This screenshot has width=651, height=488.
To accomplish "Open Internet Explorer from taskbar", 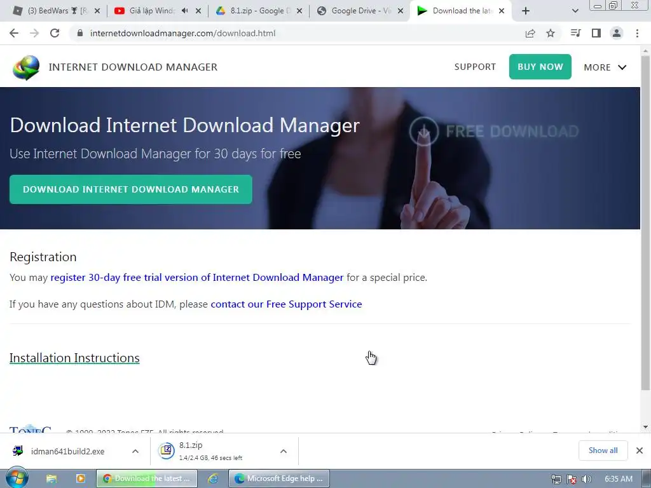I will [x=213, y=478].
